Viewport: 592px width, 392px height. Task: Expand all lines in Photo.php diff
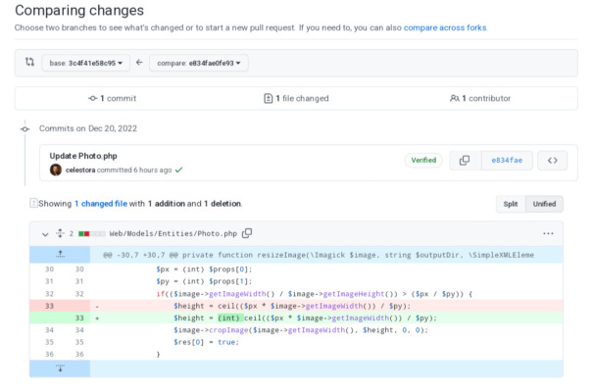(x=59, y=233)
